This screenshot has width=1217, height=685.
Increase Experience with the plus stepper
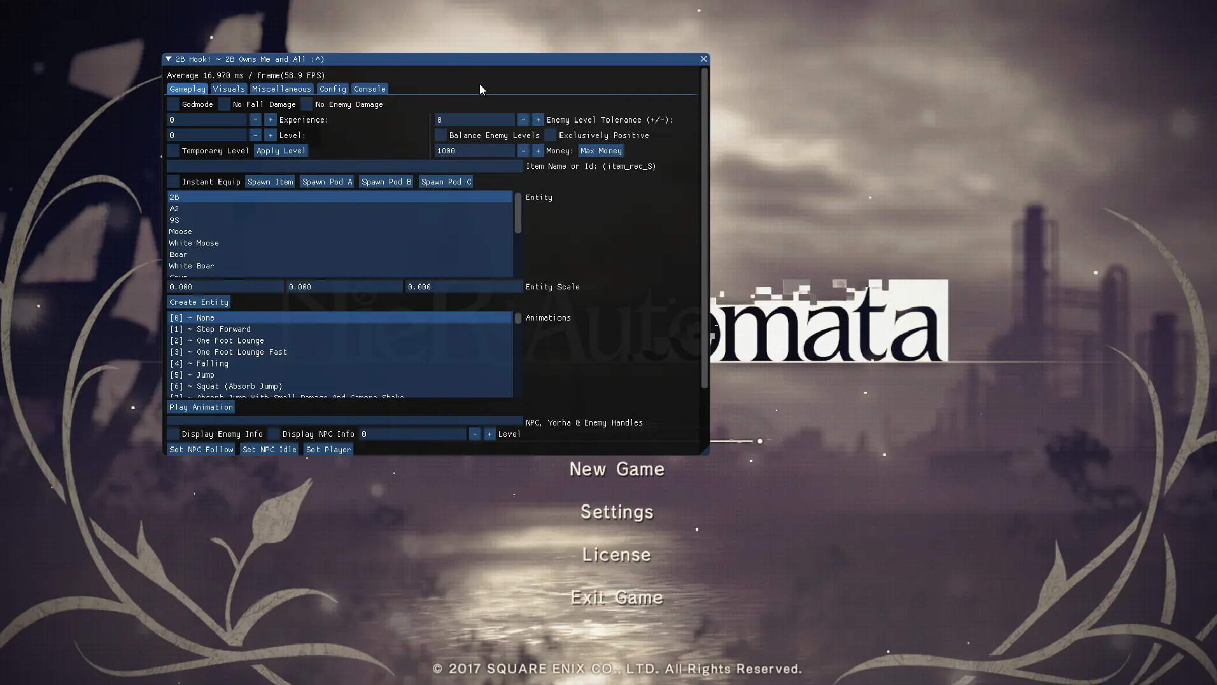(271, 120)
